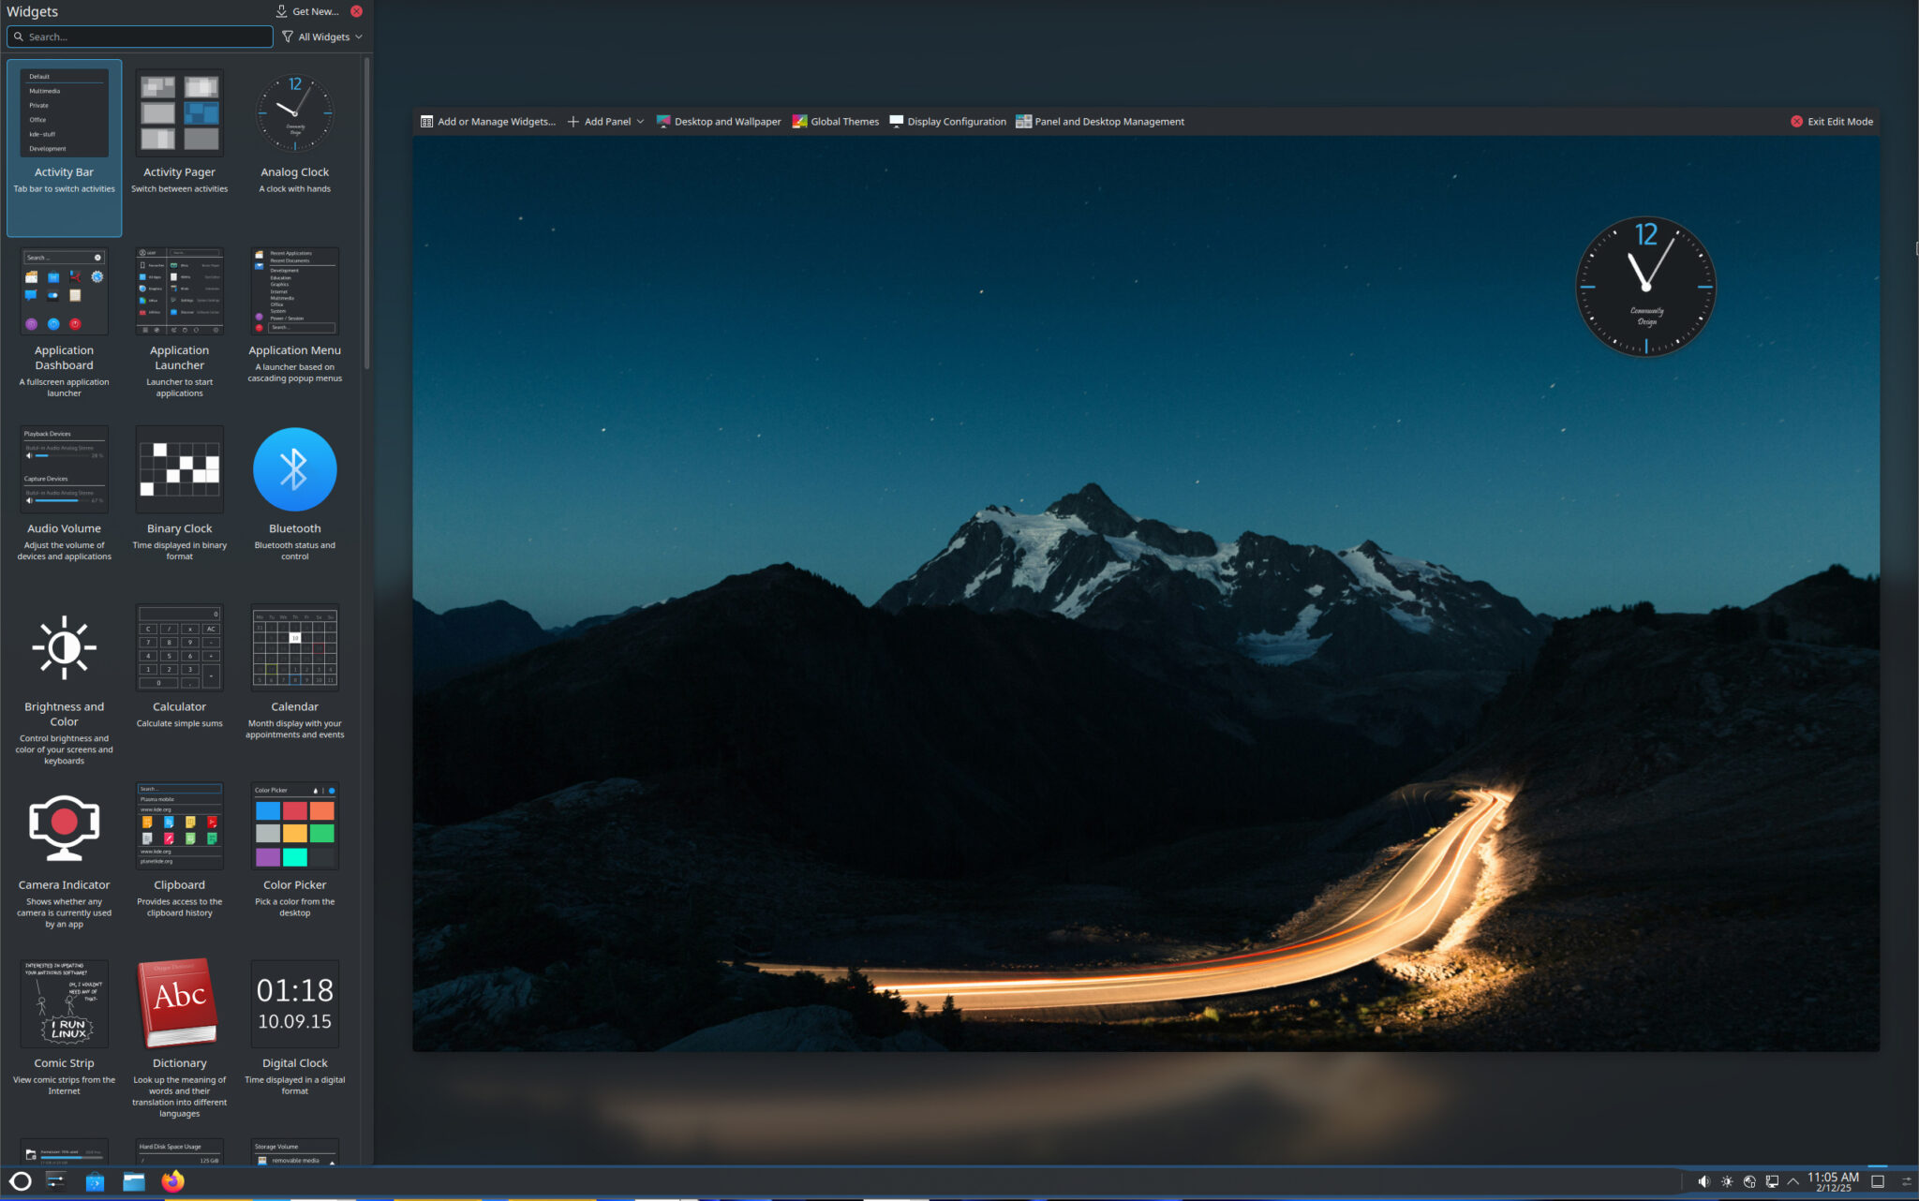Launch Firefox from the taskbar
Viewport: 1919px width, 1201px height.
click(x=172, y=1181)
